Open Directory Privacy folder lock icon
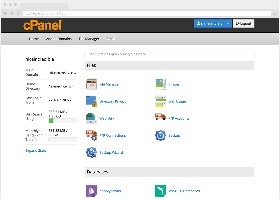The image size is (280, 199). 91,101
